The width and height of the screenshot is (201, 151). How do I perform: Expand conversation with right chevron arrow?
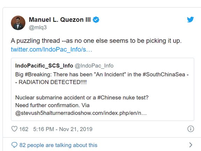coord(191,145)
